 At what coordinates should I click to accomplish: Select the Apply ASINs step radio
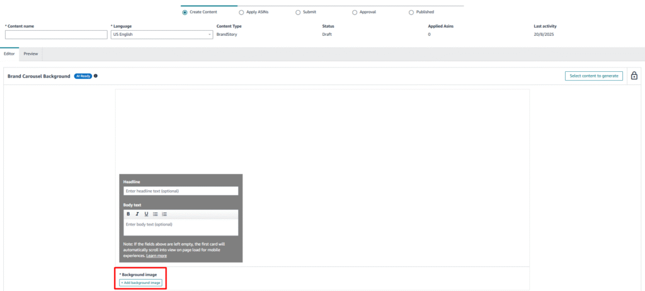[x=241, y=12]
